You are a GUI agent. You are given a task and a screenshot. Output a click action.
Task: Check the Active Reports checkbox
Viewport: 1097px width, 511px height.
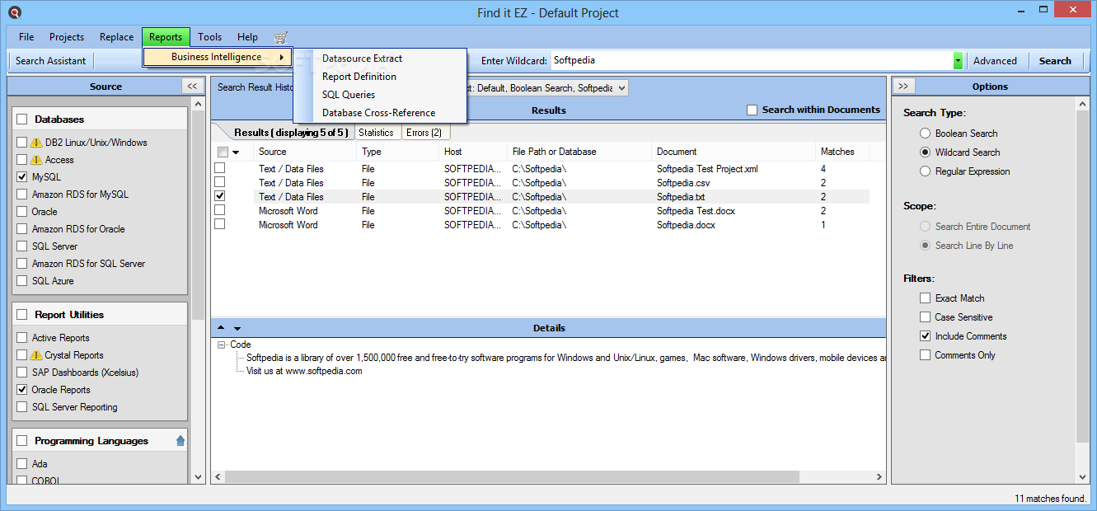coord(22,338)
